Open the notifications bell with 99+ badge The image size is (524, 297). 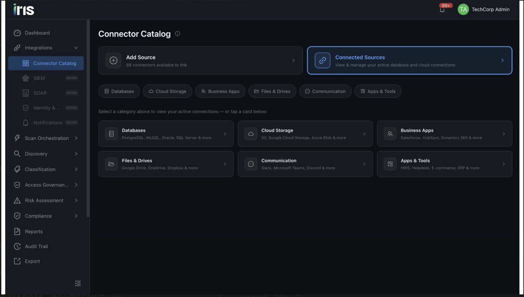coord(442,9)
